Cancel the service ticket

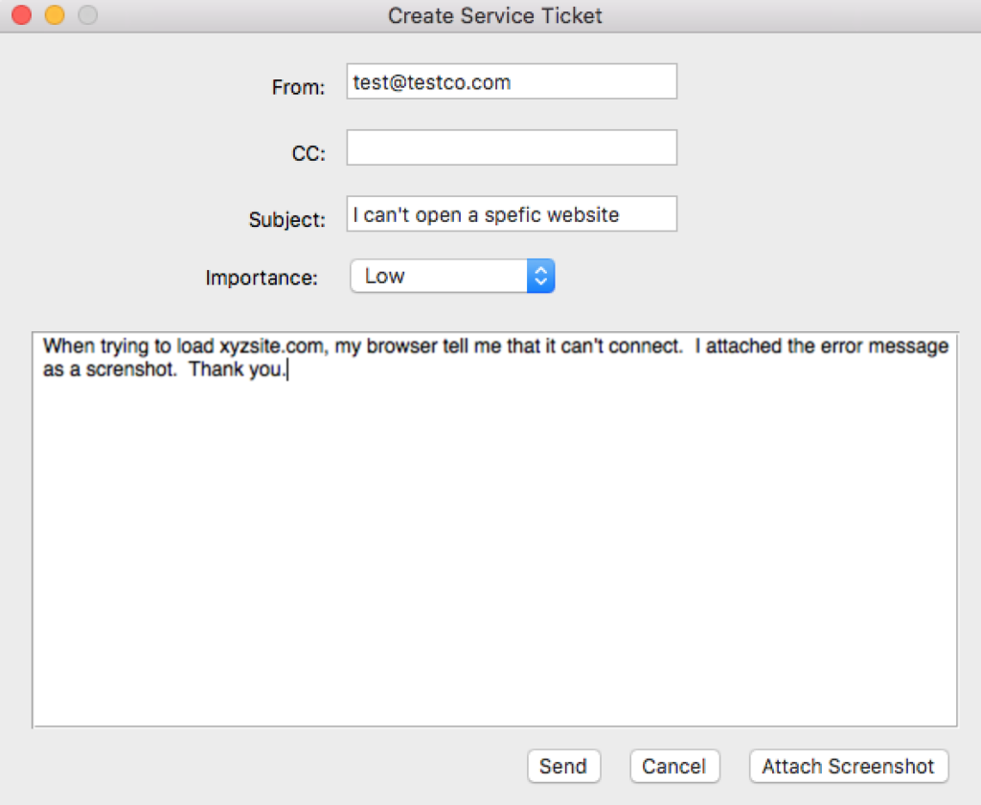point(674,766)
